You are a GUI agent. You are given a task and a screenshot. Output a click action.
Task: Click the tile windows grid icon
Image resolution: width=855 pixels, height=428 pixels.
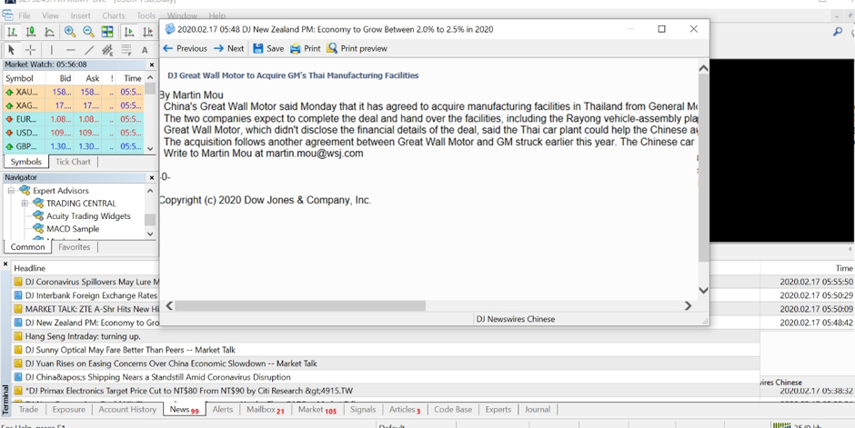click(107, 32)
